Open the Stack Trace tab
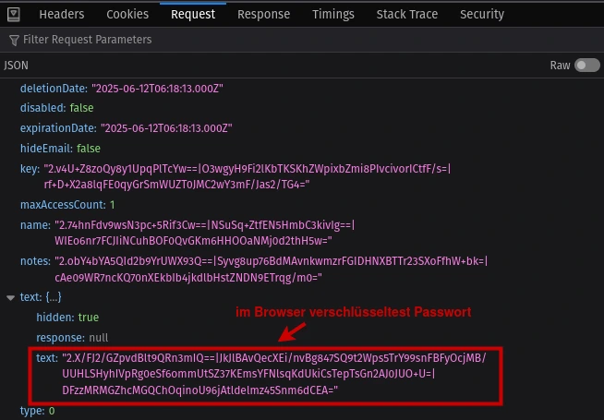The image size is (604, 420). 407,14
